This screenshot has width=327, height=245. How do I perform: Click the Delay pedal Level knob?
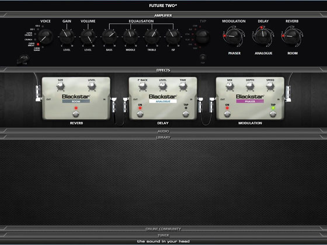[163, 86]
